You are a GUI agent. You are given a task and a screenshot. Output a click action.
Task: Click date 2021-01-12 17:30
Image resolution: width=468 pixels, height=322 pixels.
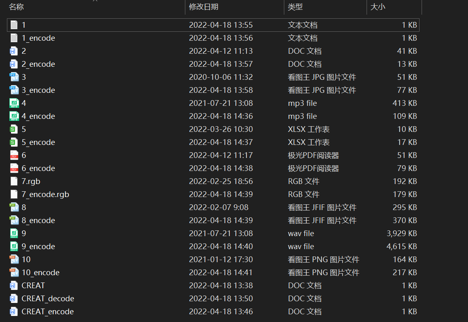click(x=221, y=259)
